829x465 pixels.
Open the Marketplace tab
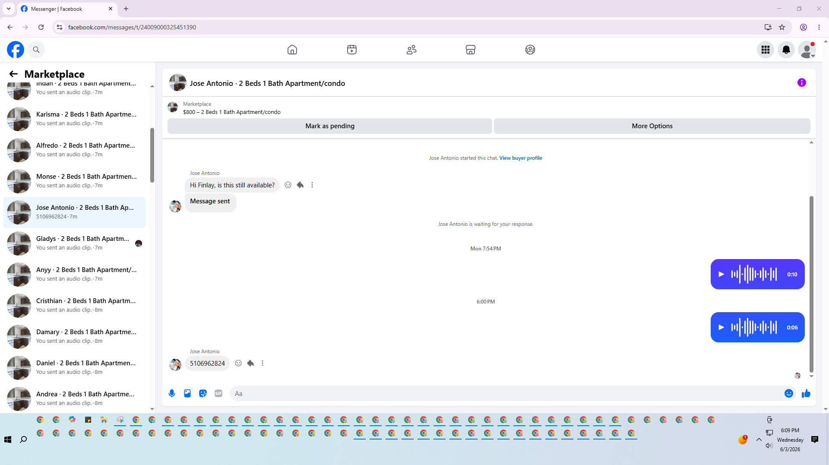point(471,50)
